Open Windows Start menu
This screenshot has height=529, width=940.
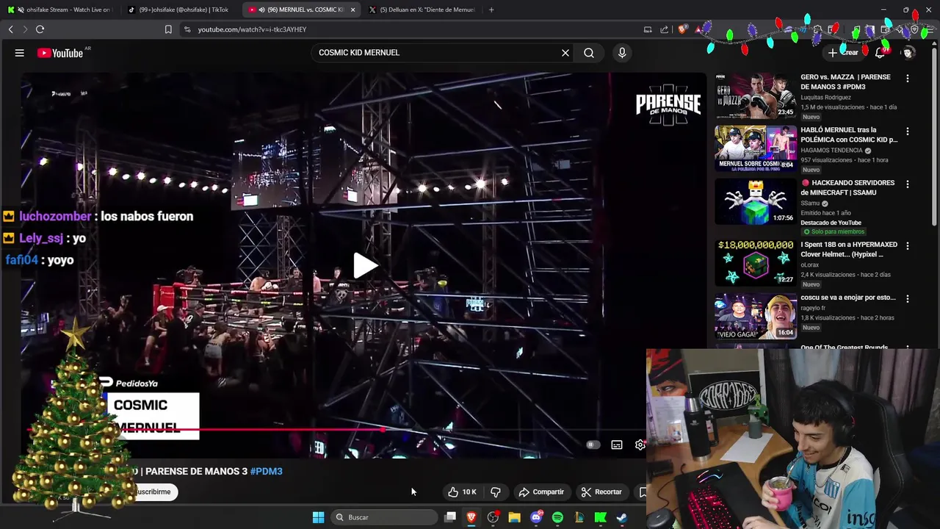318,517
